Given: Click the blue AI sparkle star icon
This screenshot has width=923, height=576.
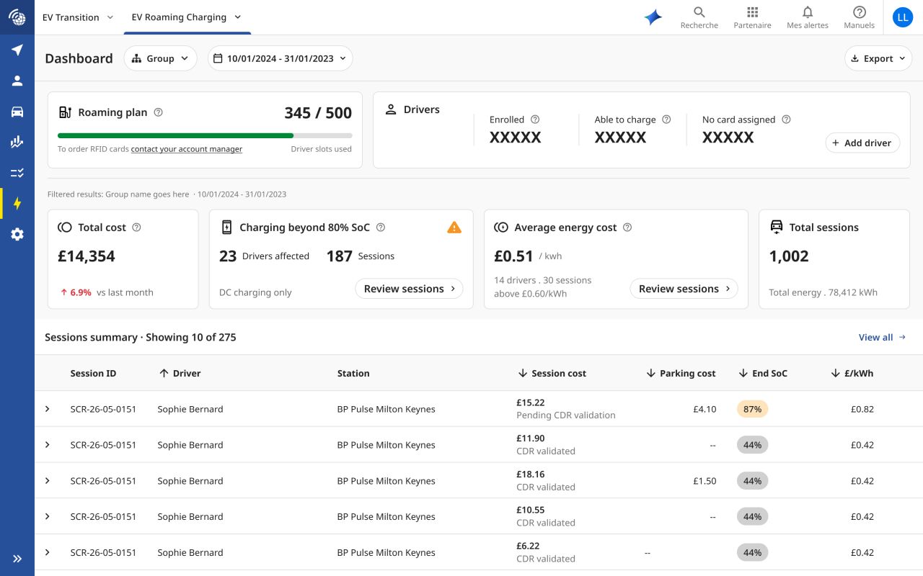Looking at the screenshot, I should coord(653,17).
